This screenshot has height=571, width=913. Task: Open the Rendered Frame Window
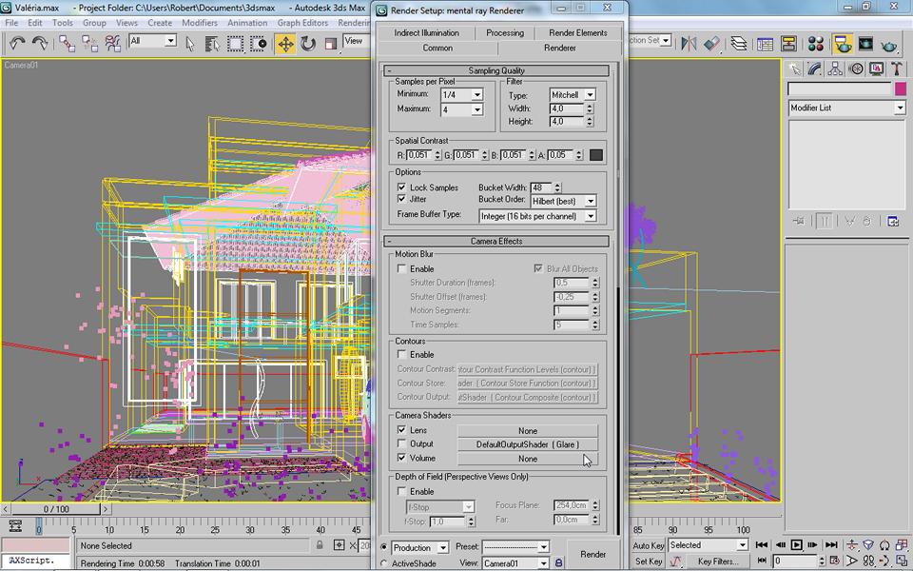coord(866,43)
